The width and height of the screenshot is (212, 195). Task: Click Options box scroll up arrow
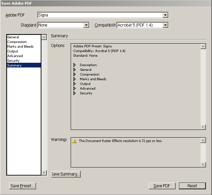click(203, 46)
